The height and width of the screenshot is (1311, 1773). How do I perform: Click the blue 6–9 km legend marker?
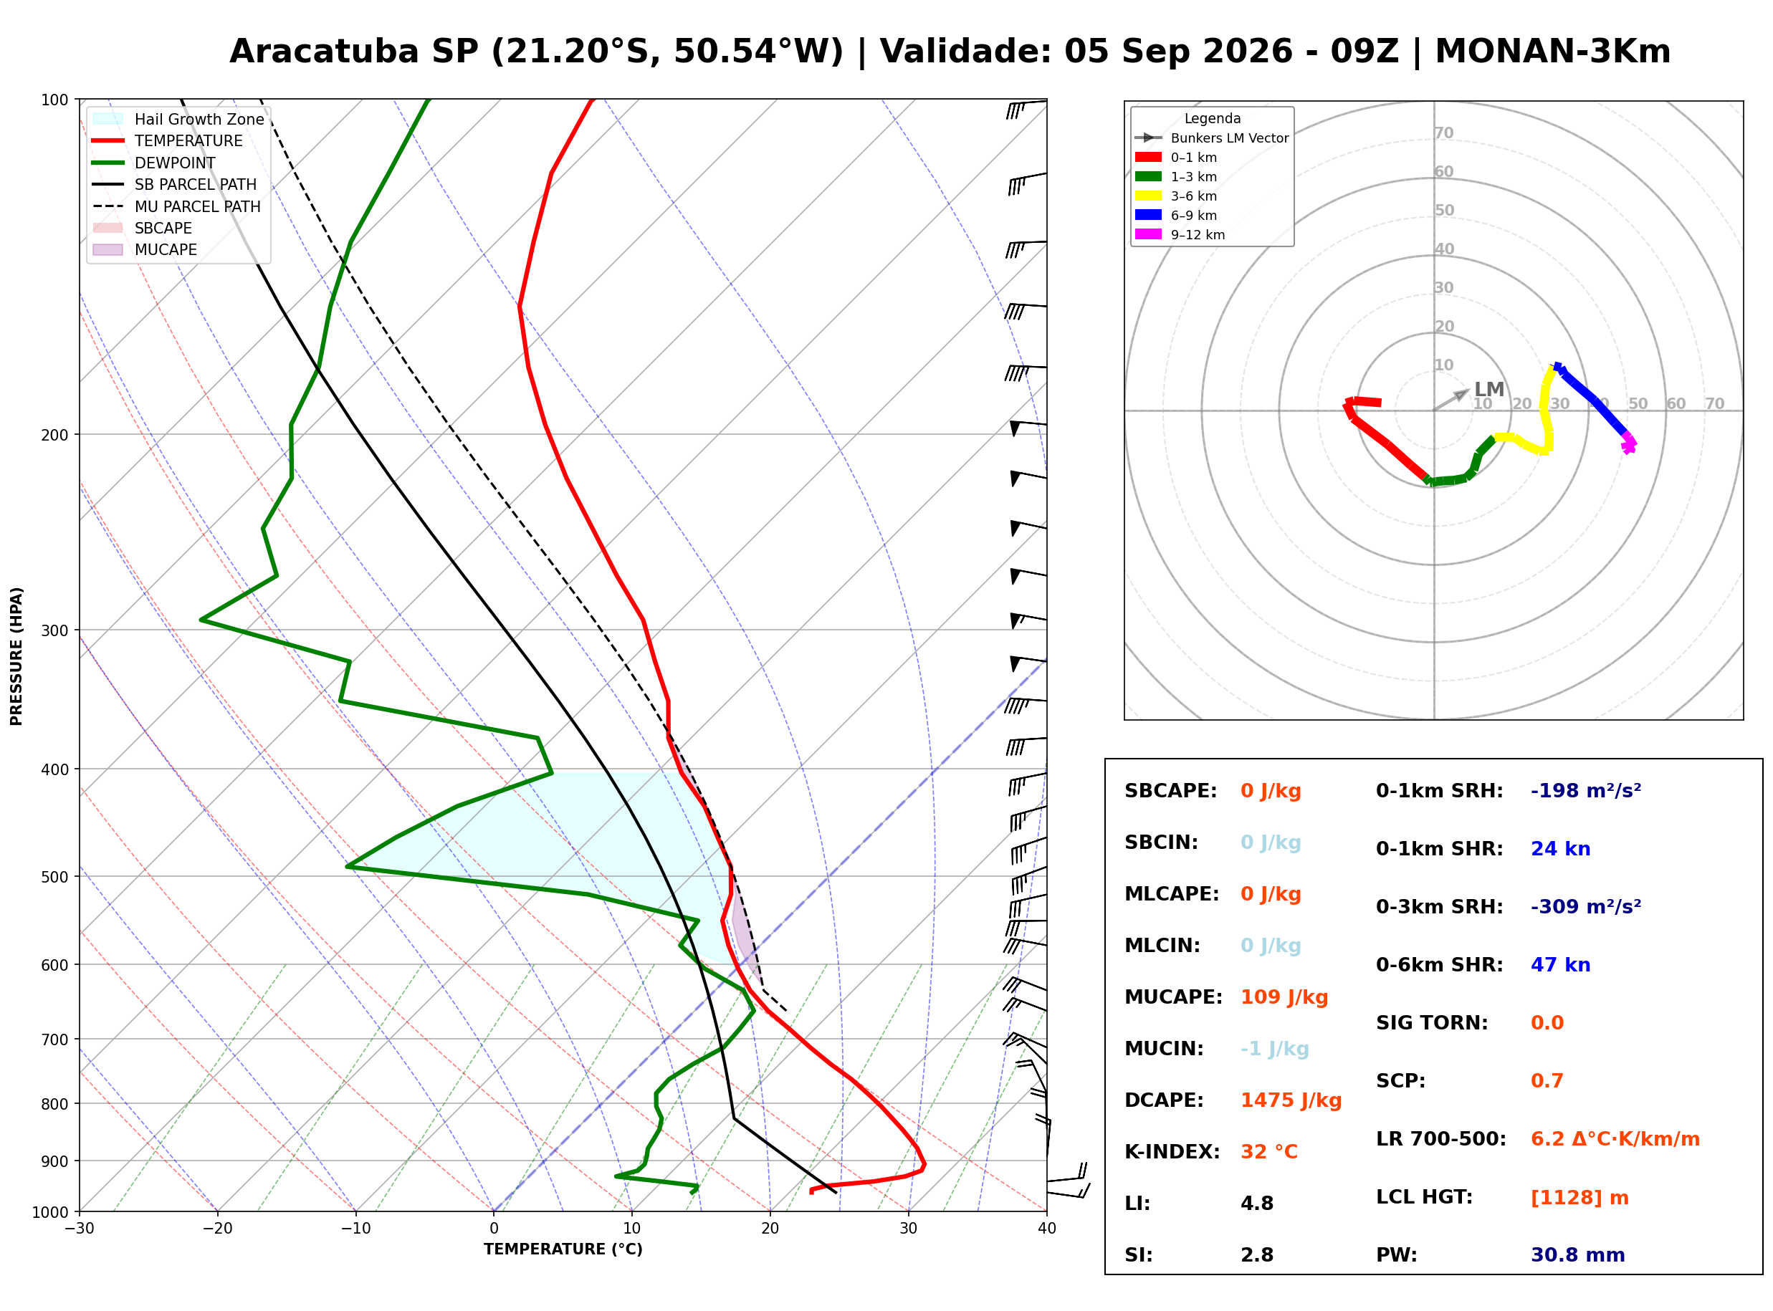(x=1147, y=214)
